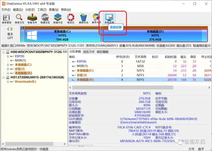Select the Format (格式化) toolbar icon
Viewport: 212px width, 151px height.
pyautogui.click(x=71, y=19)
